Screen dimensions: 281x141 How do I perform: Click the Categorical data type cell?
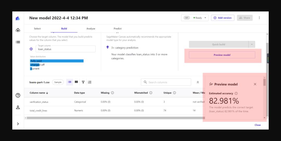(x=80, y=102)
